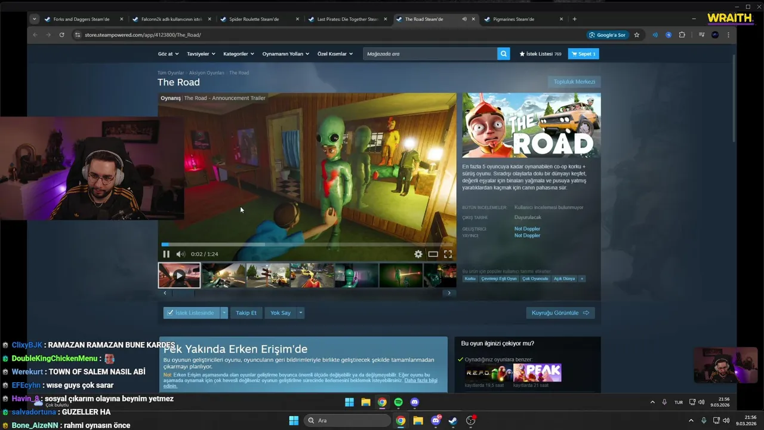This screenshot has width=764, height=430.
Task: Mute the audio on The Road tab
Action: pos(464,19)
